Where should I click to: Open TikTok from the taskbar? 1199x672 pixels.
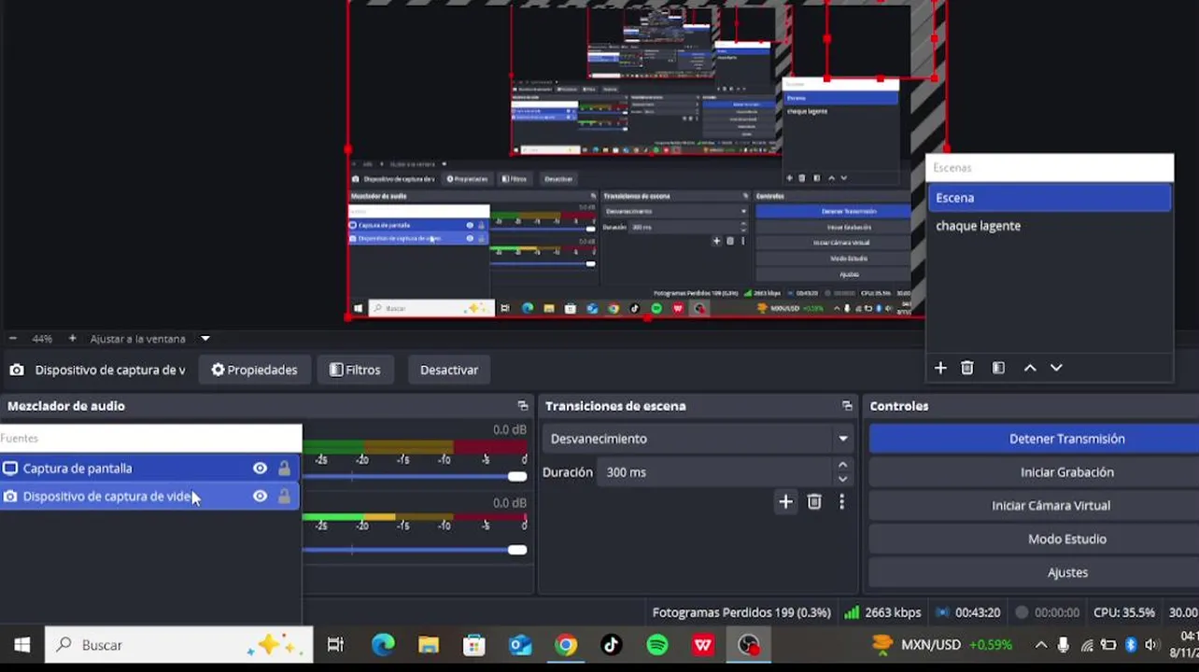click(x=612, y=645)
